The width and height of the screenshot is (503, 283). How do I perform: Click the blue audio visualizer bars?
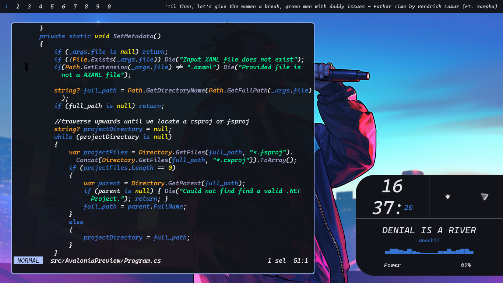(429, 252)
